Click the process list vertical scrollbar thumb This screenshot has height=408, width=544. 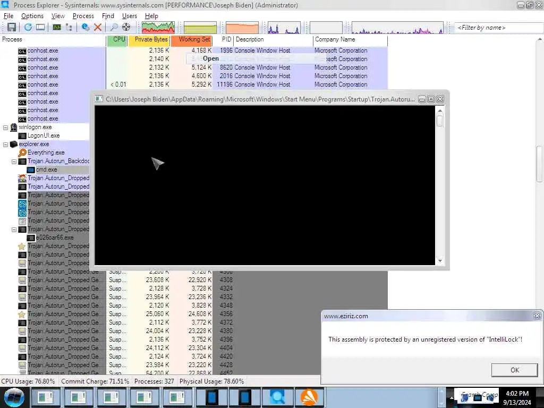pos(540,164)
